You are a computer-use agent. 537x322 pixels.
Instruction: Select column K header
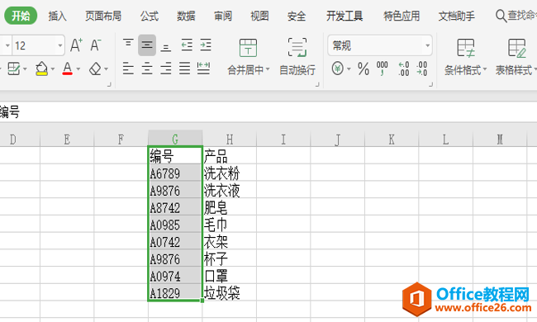click(x=392, y=139)
